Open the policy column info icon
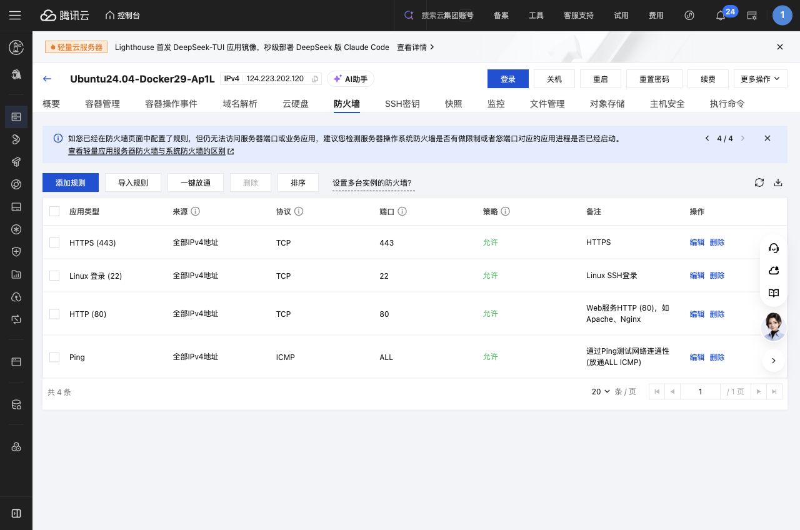Viewport: 800px width, 530px height. click(505, 211)
